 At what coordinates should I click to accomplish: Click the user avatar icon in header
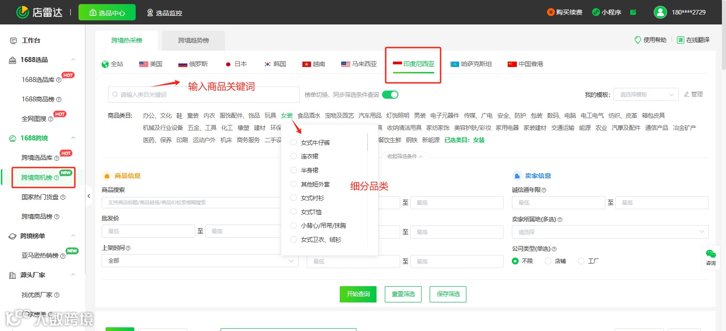(660, 12)
